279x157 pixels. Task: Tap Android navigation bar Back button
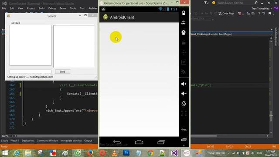pyautogui.click(x=117, y=142)
